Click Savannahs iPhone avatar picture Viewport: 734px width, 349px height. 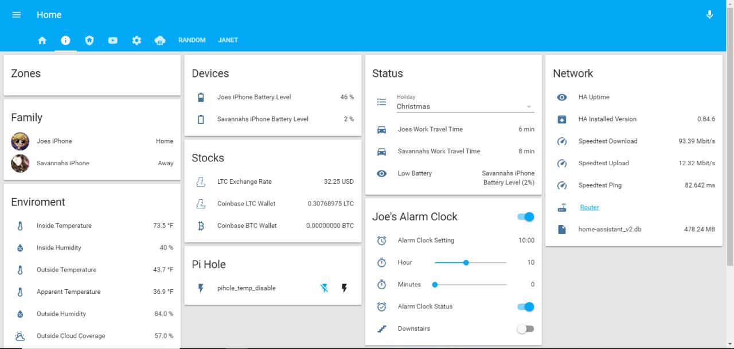[x=20, y=163]
